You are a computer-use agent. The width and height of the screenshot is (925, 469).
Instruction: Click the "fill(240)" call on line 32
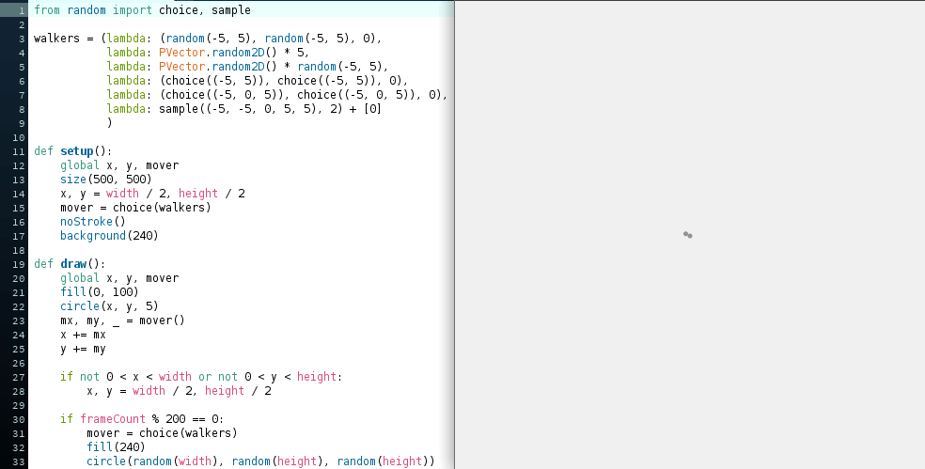coord(117,447)
